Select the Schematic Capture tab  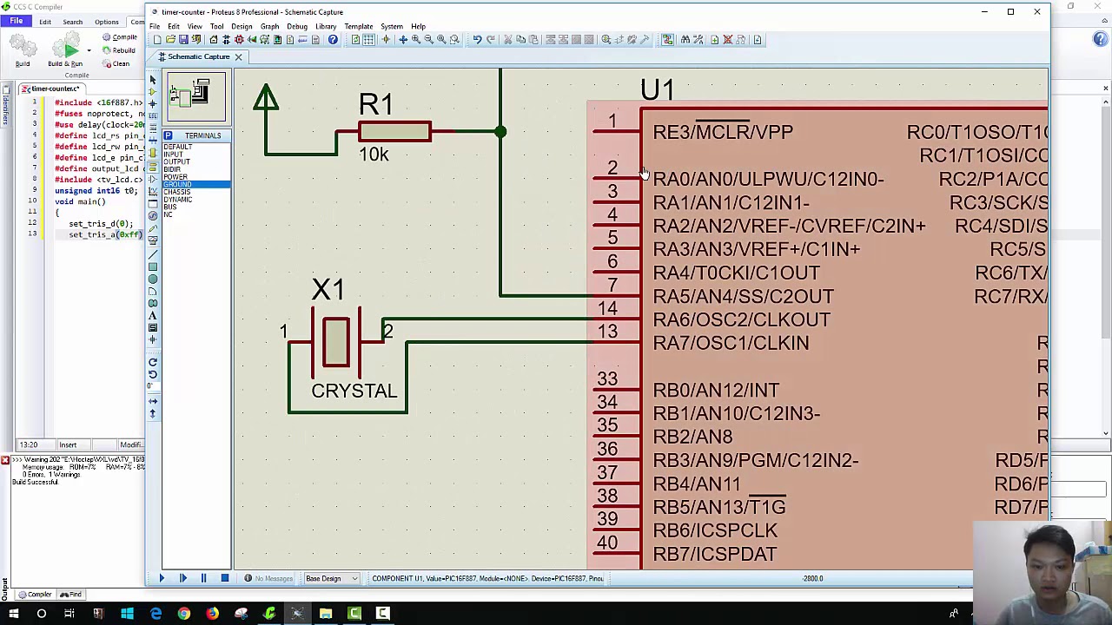click(x=199, y=56)
